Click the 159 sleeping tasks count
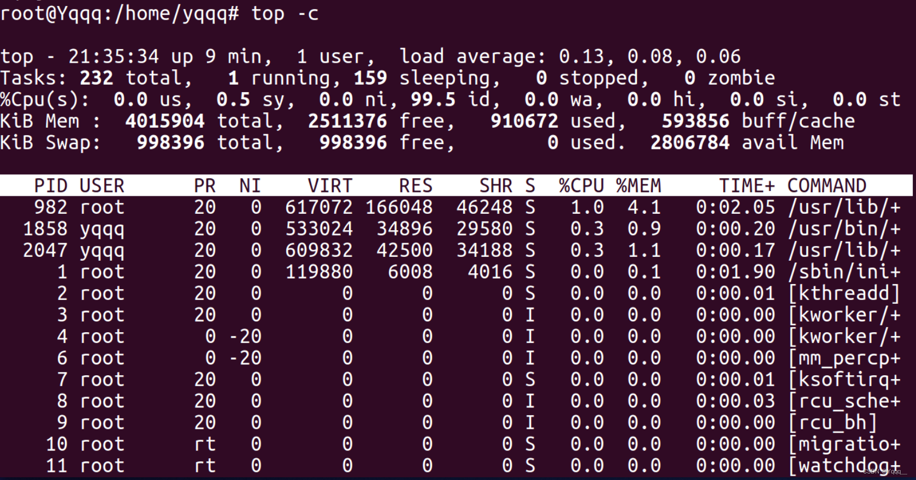This screenshot has width=916, height=480. [x=370, y=78]
